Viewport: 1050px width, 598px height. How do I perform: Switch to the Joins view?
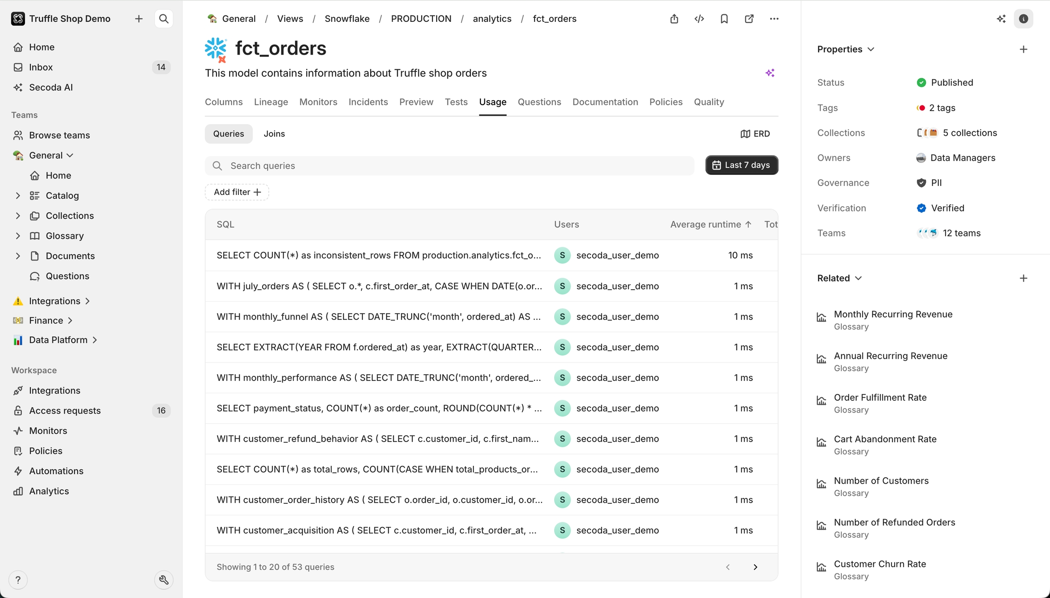pyautogui.click(x=274, y=133)
